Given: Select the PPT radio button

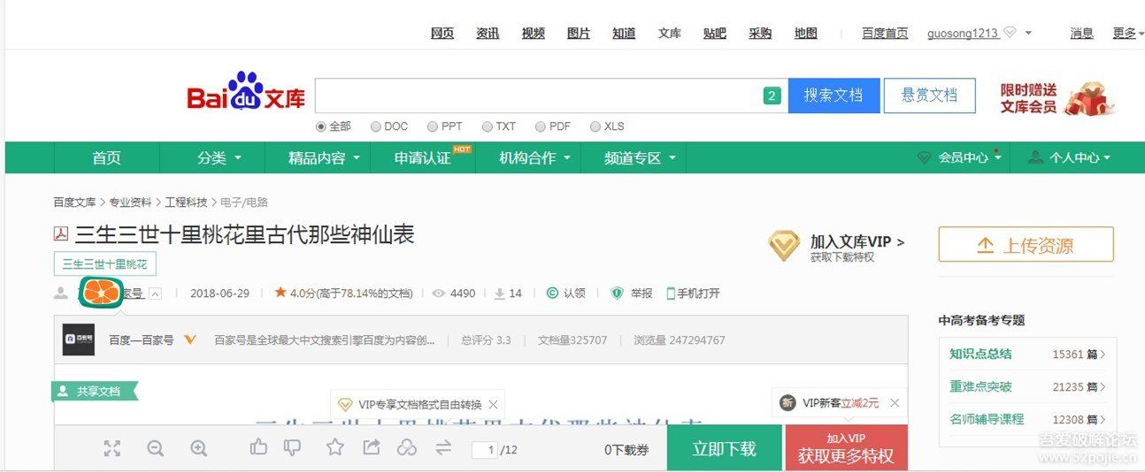Looking at the screenshot, I should point(433,126).
